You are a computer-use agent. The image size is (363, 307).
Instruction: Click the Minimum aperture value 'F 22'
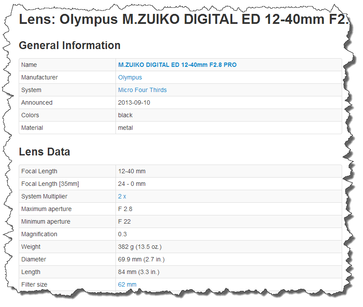tap(124, 221)
